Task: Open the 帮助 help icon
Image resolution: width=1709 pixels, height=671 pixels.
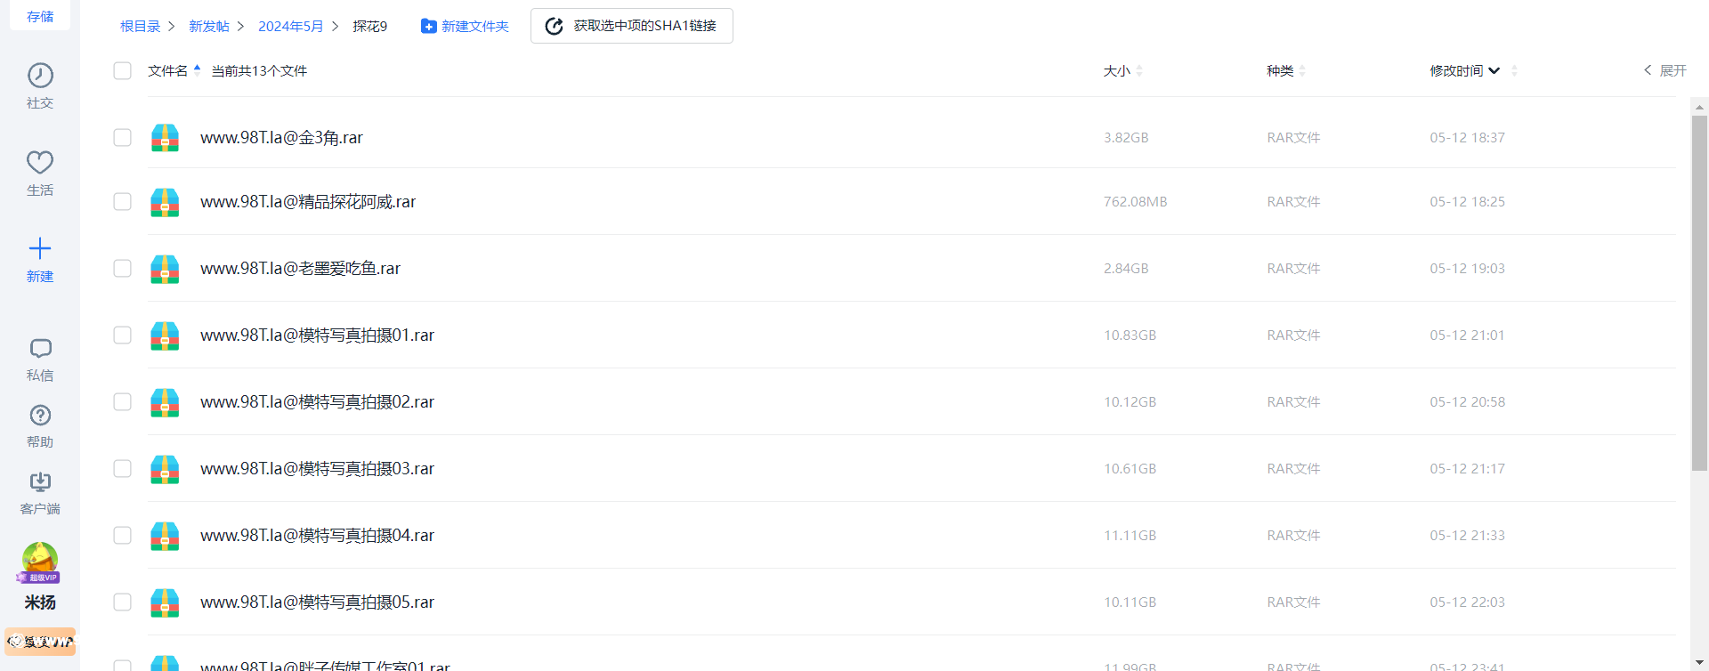Action: coord(40,416)
